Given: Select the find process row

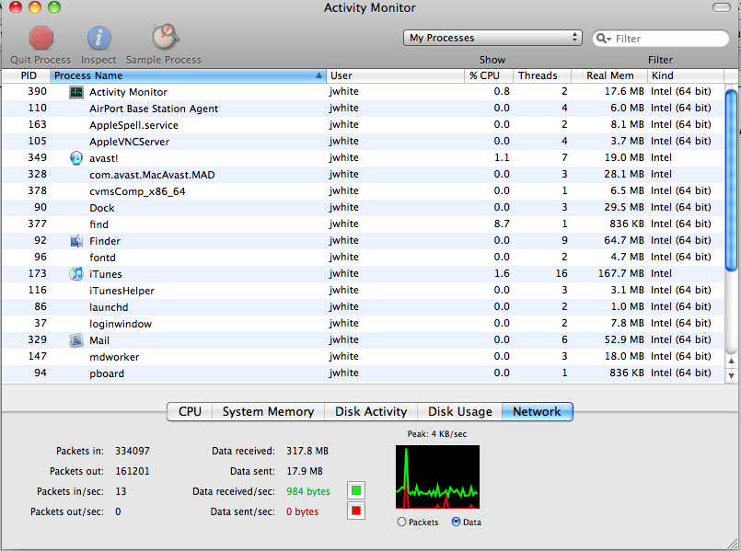Looking at the screenshot, I should 363,224.
